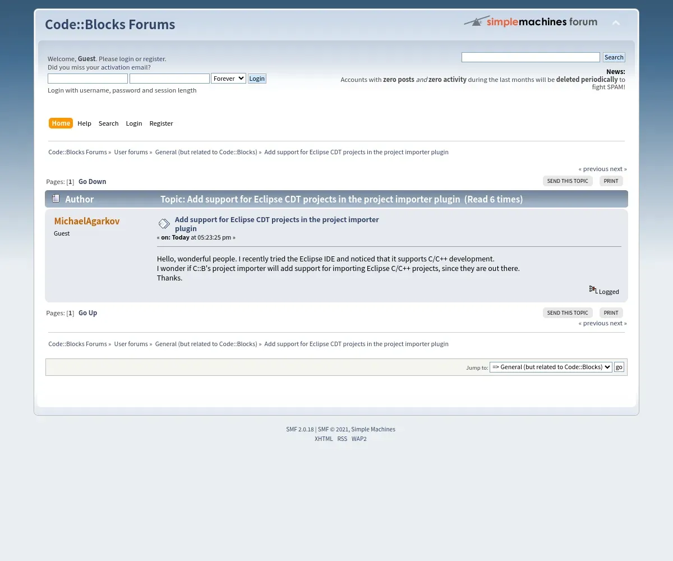Screen dimensions: 673x561
Task: Click the top SEND THIS TOPIC button
Action: 568,181
